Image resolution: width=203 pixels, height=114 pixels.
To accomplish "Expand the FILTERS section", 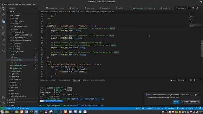I will [x=22, y=105].
